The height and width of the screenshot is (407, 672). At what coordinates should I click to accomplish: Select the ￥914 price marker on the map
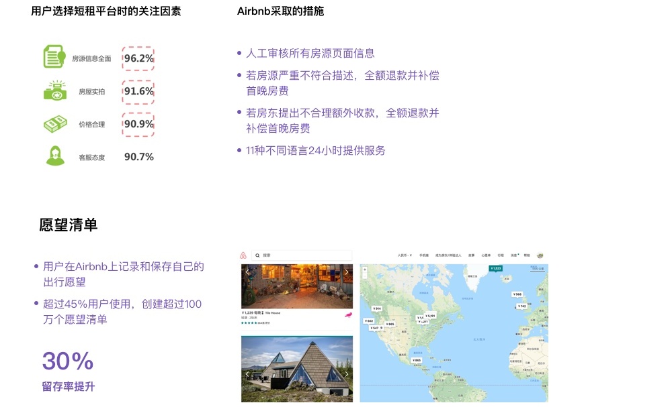(377, 308)
